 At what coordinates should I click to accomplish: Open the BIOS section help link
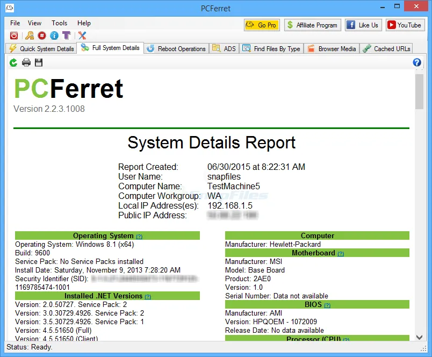click(x=327, y=305)
